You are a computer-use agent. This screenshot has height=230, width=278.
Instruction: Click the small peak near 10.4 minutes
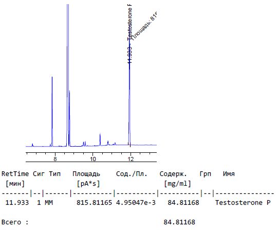[100, 139]
